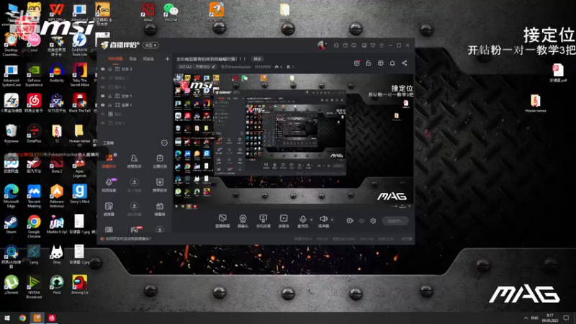Click the FPS:50 status readout

(322, 239)
